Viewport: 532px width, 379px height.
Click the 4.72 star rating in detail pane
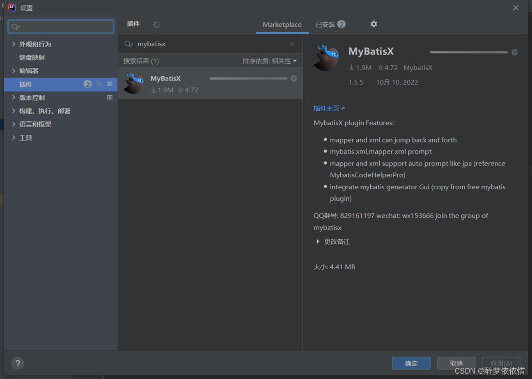pyautogui.click(x=388, y=68)
